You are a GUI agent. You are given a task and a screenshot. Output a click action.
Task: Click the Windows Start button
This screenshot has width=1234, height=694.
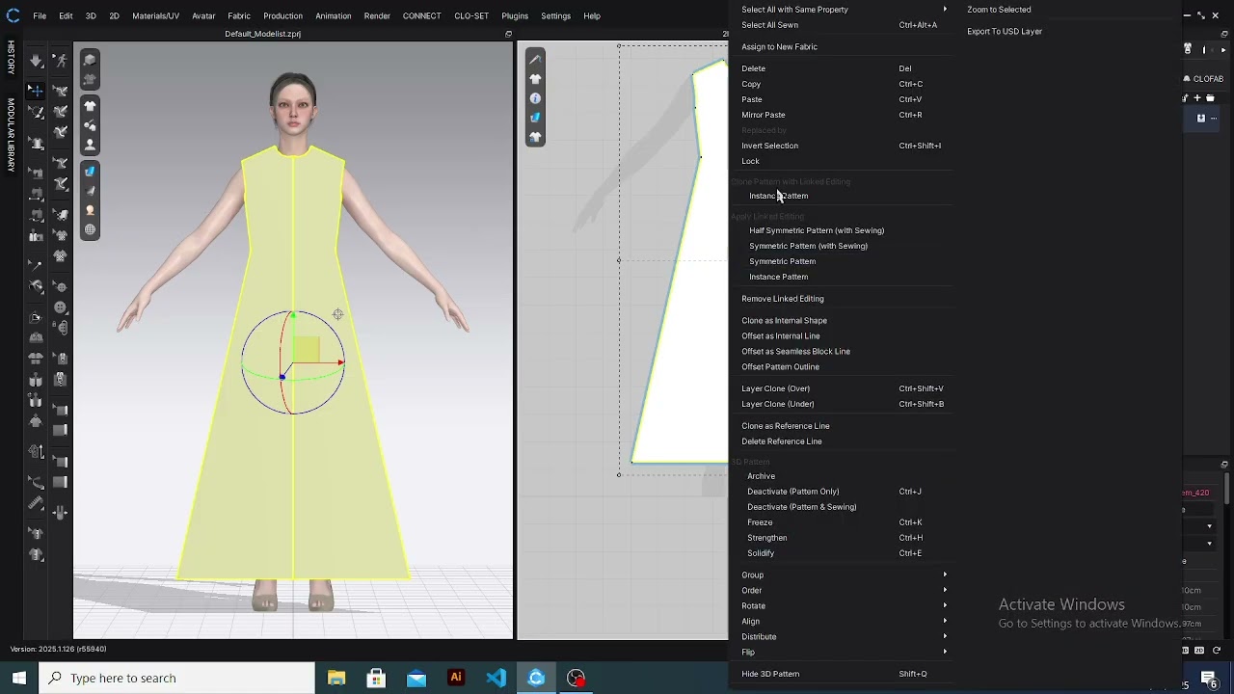click(19, 678)
